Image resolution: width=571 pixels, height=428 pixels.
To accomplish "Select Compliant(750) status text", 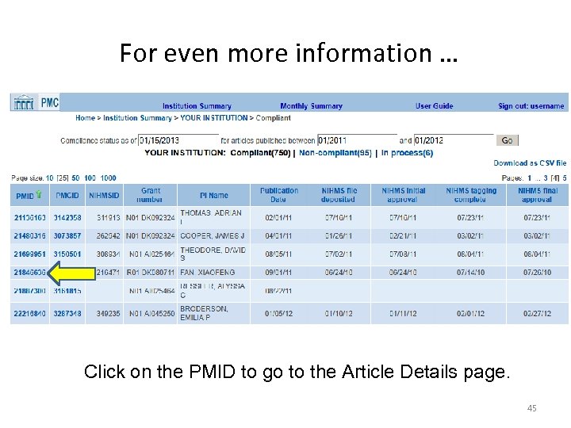I will 260,152.
